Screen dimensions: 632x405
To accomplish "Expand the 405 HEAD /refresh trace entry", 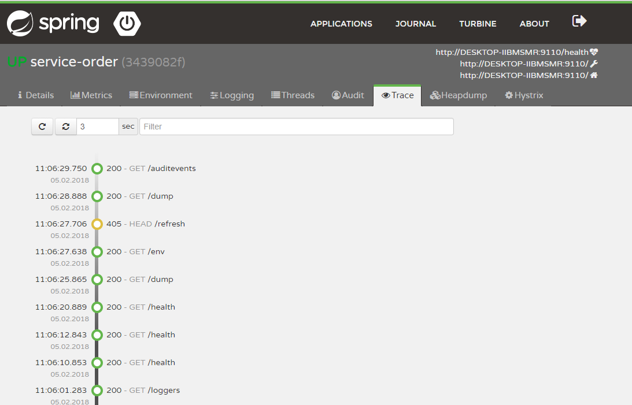I will 146,224.
